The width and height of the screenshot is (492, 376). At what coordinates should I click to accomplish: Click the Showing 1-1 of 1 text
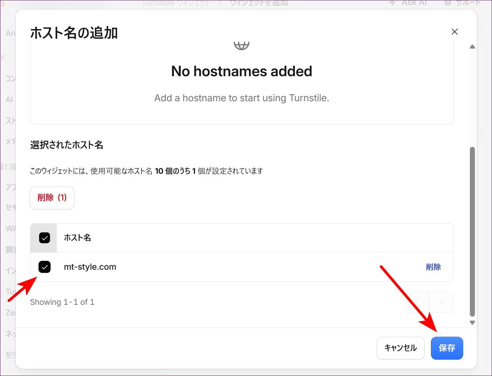62,302
